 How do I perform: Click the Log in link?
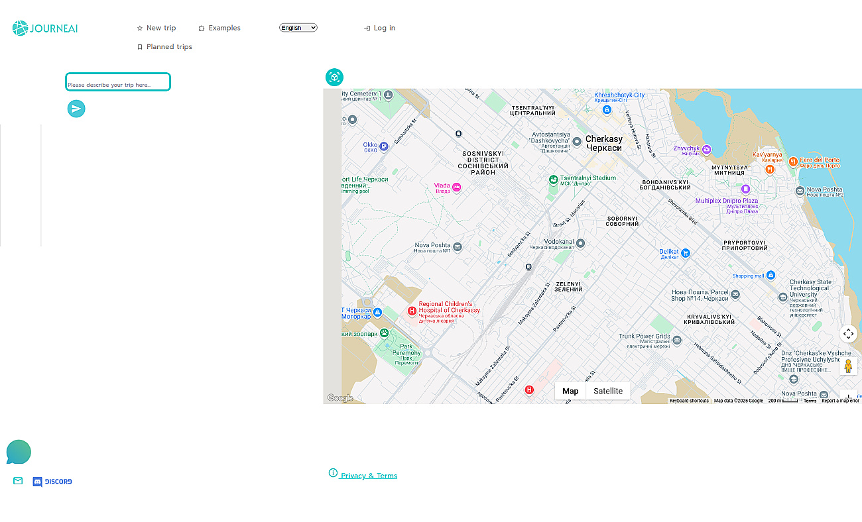tap(379, 28)
